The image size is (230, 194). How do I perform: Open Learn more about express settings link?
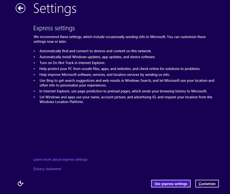(60, 159)
